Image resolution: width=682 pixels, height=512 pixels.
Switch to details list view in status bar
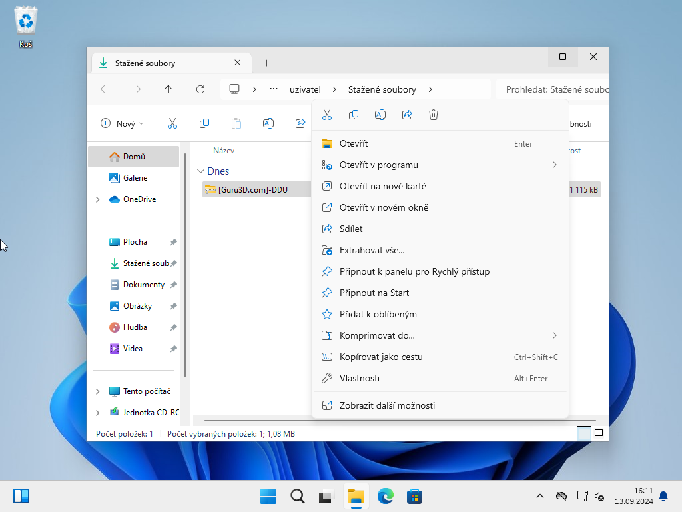point(584,433)
